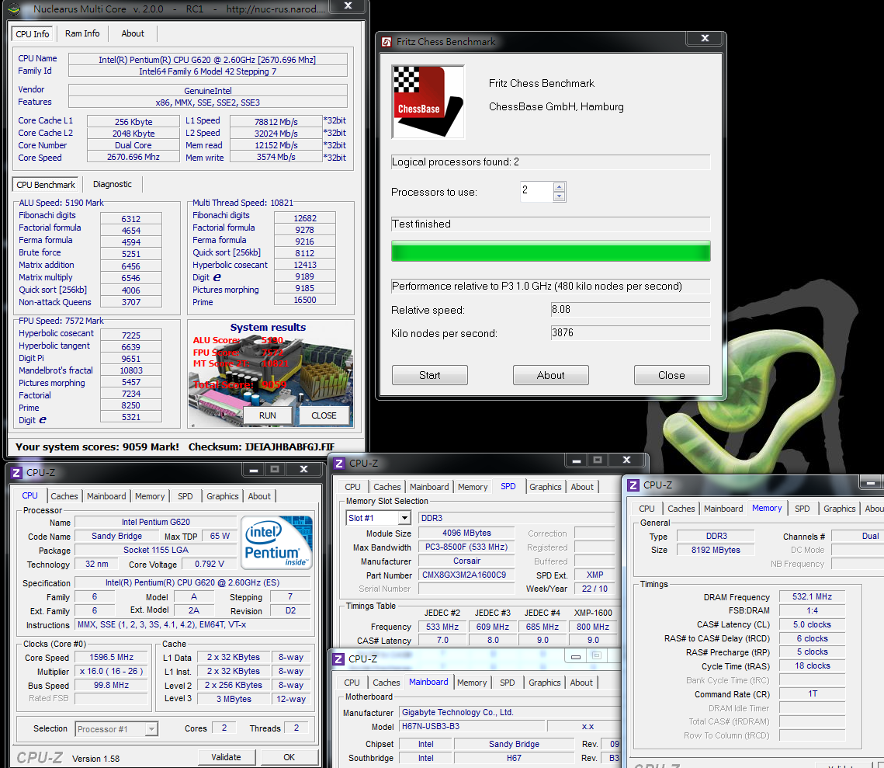Select Caches tab in CPU-Z Memory window

click(681, 509)
